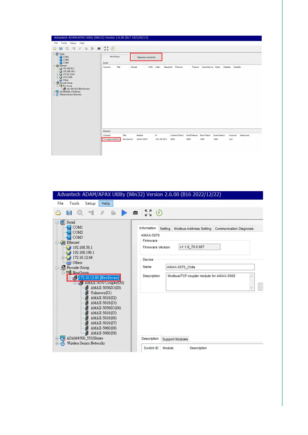Click the refresh icon in the B16 window toolbar

click(159, 213)
